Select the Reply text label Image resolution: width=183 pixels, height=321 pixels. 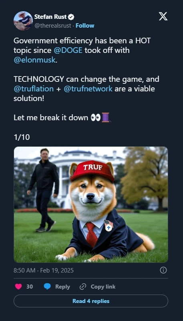62,287
